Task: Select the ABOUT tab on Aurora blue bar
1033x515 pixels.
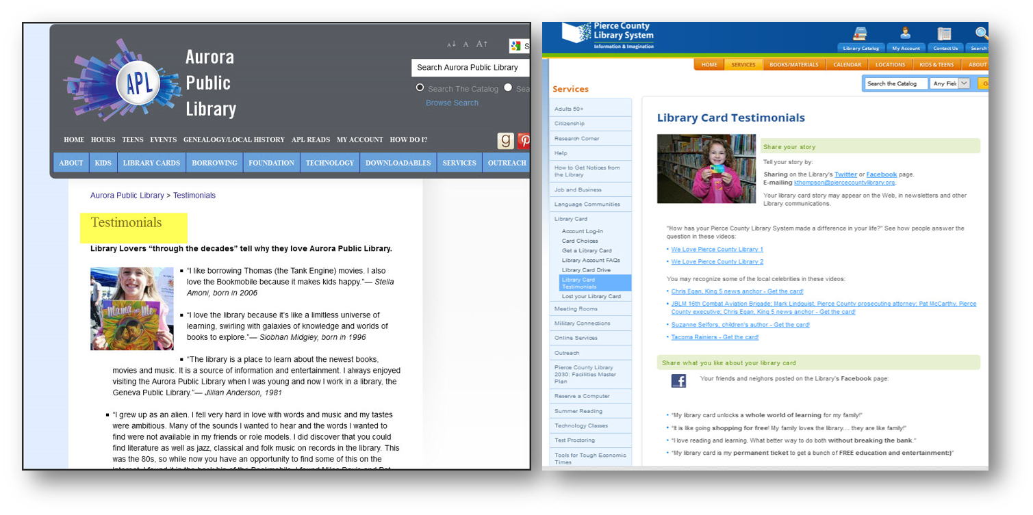Action: pos(71,163)
